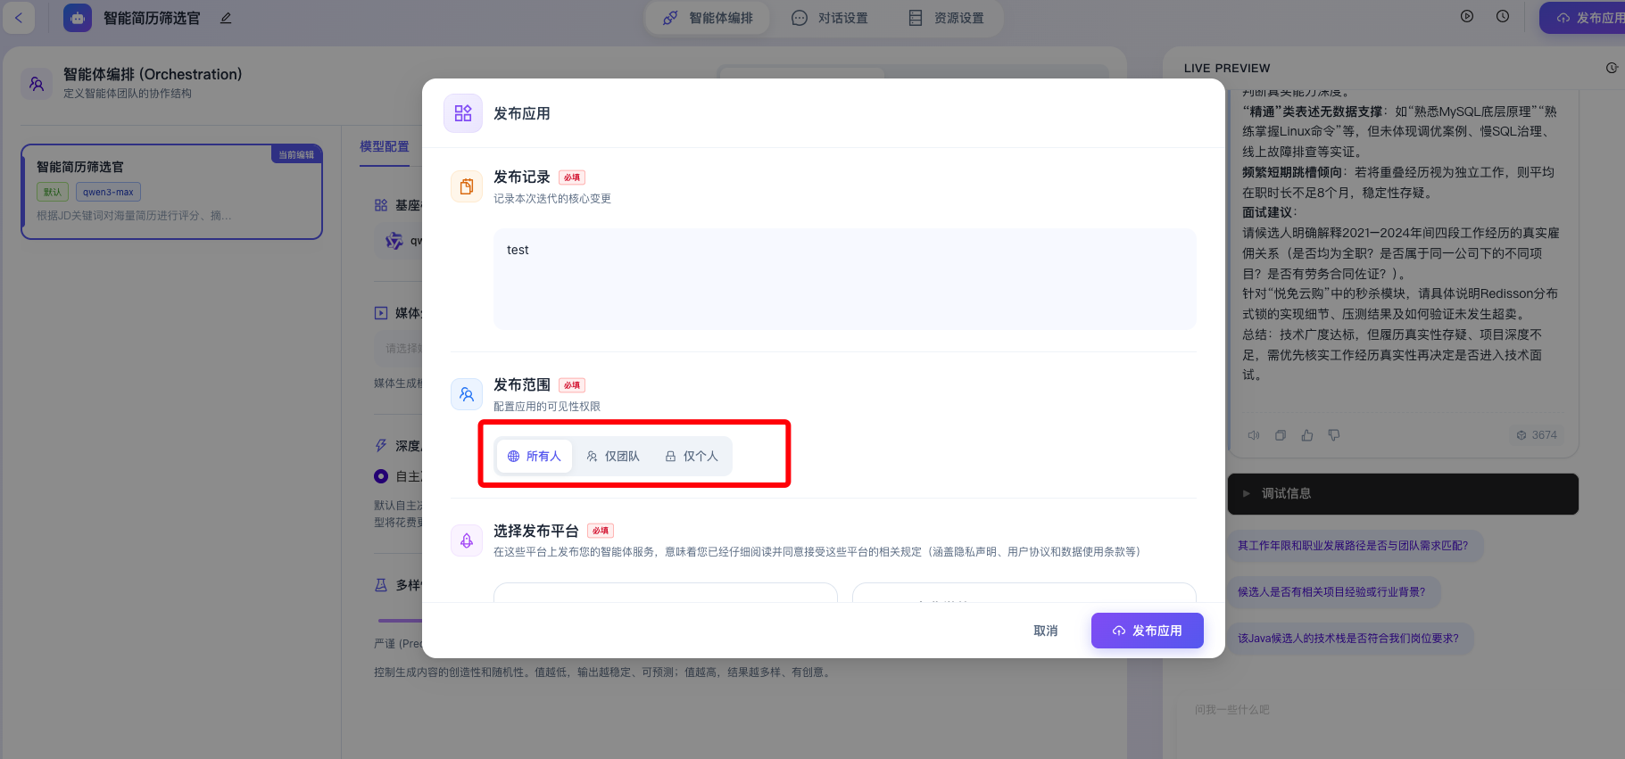Click the clock icon in the LIVE PREVIEW header
1625x759 pixels.
pyautogui.click(x=1611, y=68)
